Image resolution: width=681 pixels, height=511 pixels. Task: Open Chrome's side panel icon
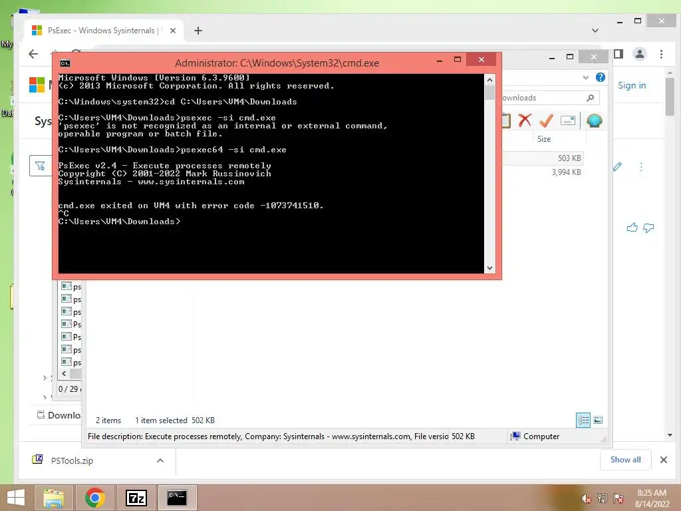(x=618, y=54)
